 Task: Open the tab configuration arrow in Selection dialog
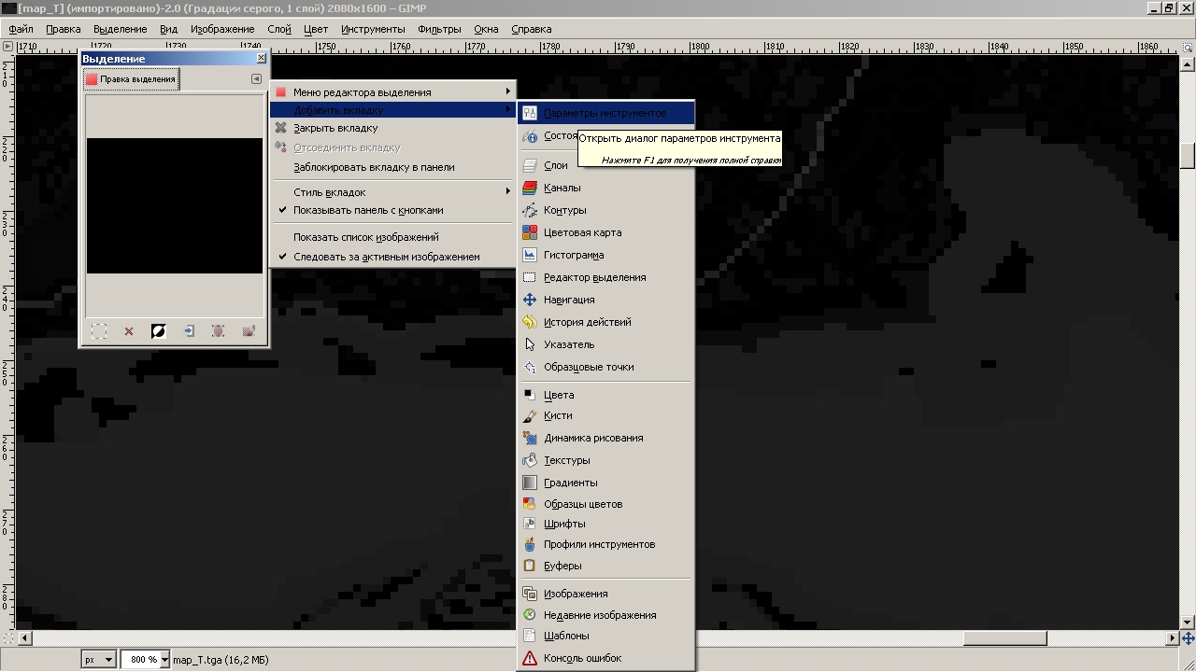256,79
